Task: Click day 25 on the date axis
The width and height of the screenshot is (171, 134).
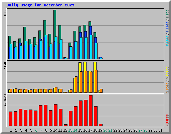Action: [x=130, y=130]
